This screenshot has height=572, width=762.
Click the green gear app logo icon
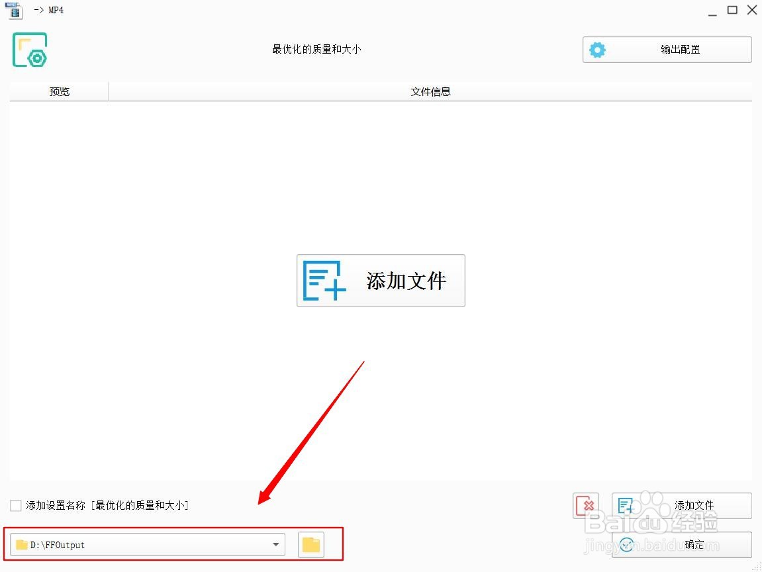pos(29,50)
